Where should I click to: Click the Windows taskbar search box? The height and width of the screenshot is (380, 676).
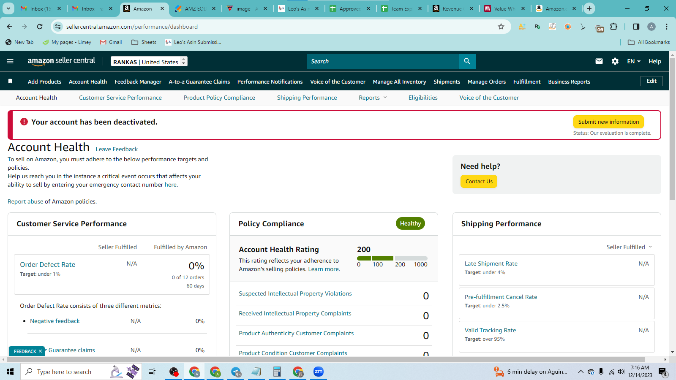81,372
